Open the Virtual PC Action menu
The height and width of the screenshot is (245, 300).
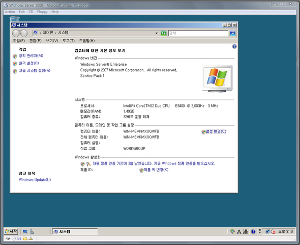tap(10, 12)
